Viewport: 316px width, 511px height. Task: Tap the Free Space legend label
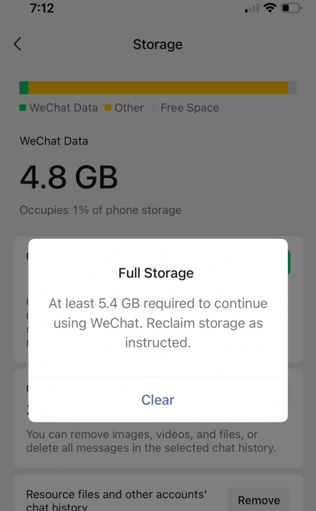point(190,108)
